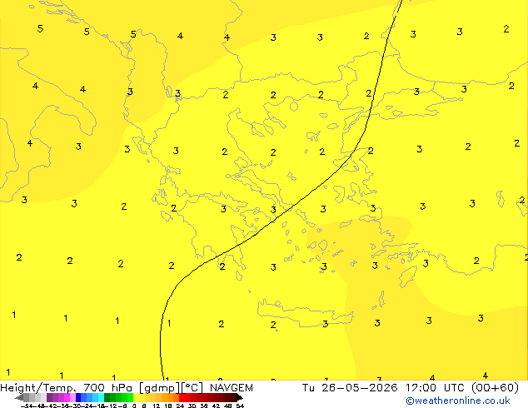This screenshot has width=528, height=408.
Task: Select the bright magenta legend swatch
Action: click(67, 397)
